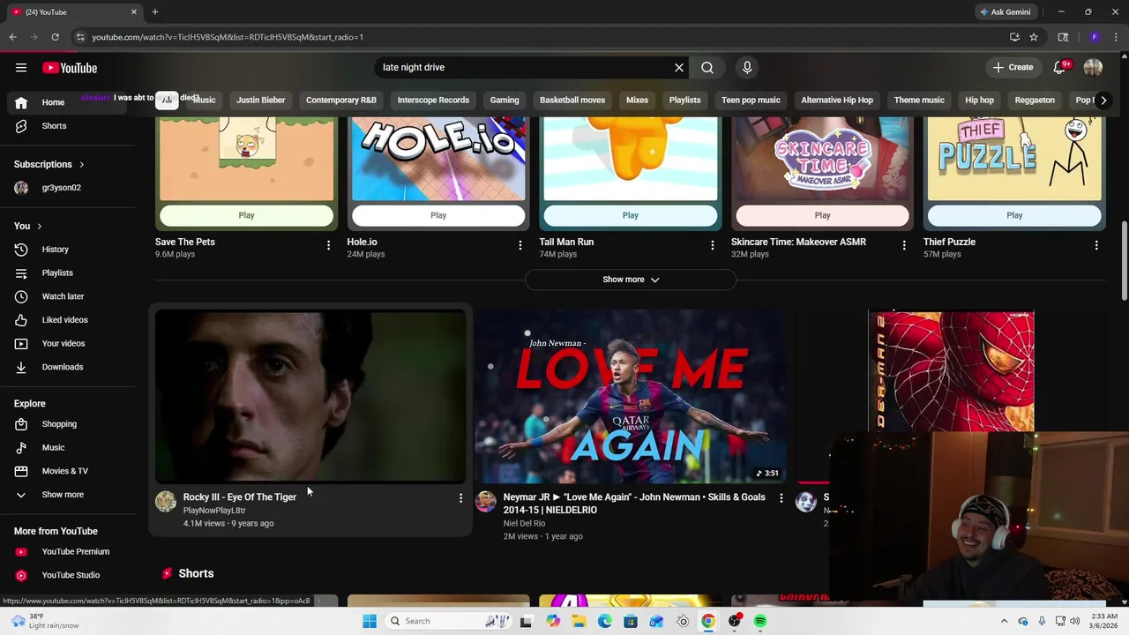Viewport: 1129px width, 635px height.
Task: Select the Alternative Hip Hop chip
Action: pos(837,100)
